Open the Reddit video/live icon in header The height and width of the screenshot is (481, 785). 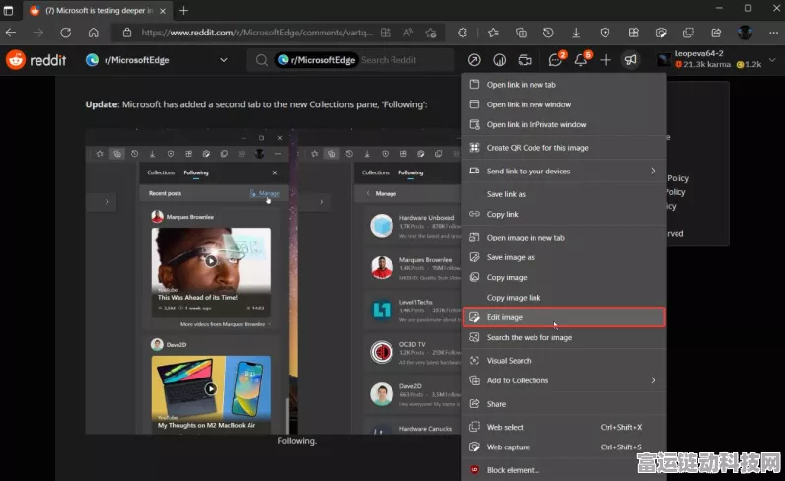(x=525, y=60)
